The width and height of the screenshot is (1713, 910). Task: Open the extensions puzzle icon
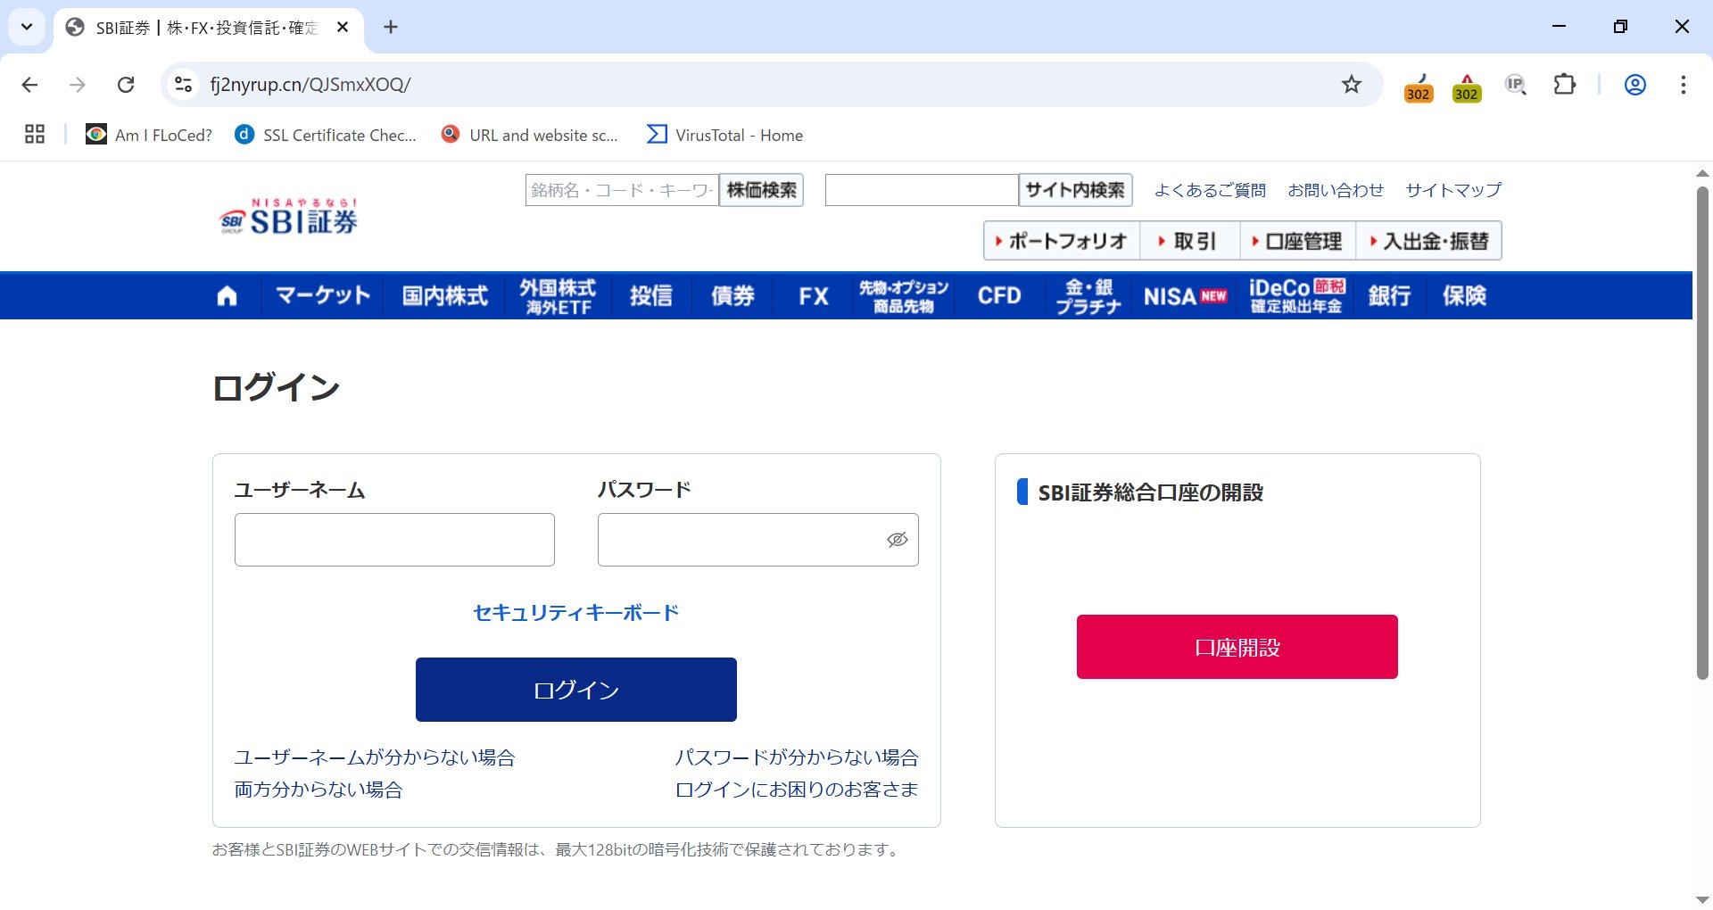[x=1565, y=85]
